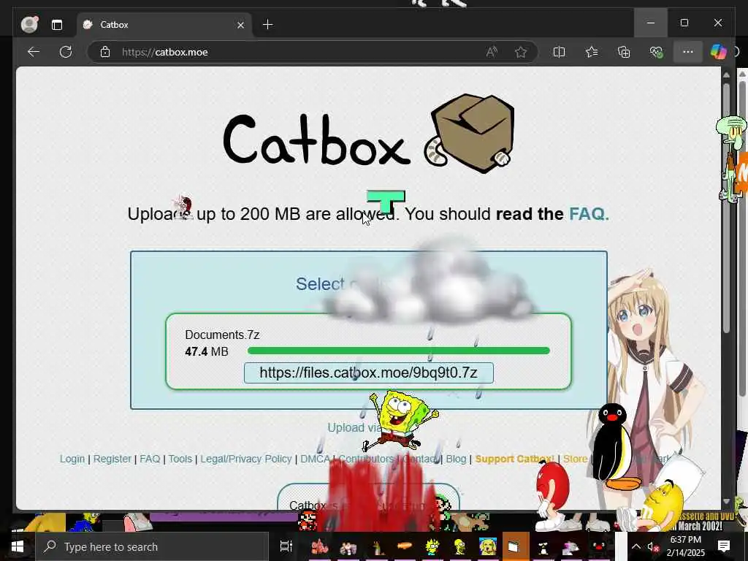Open the Login link
Screen dimensions: 748x561
click(x=72, y=459)
